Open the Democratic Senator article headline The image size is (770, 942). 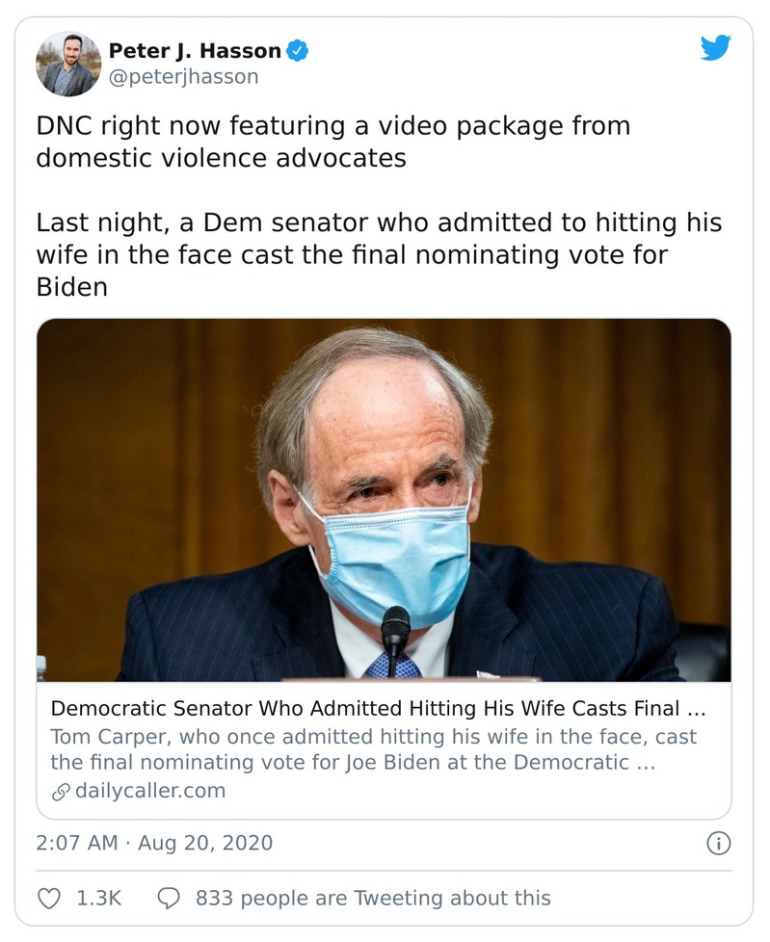point(378,709)
